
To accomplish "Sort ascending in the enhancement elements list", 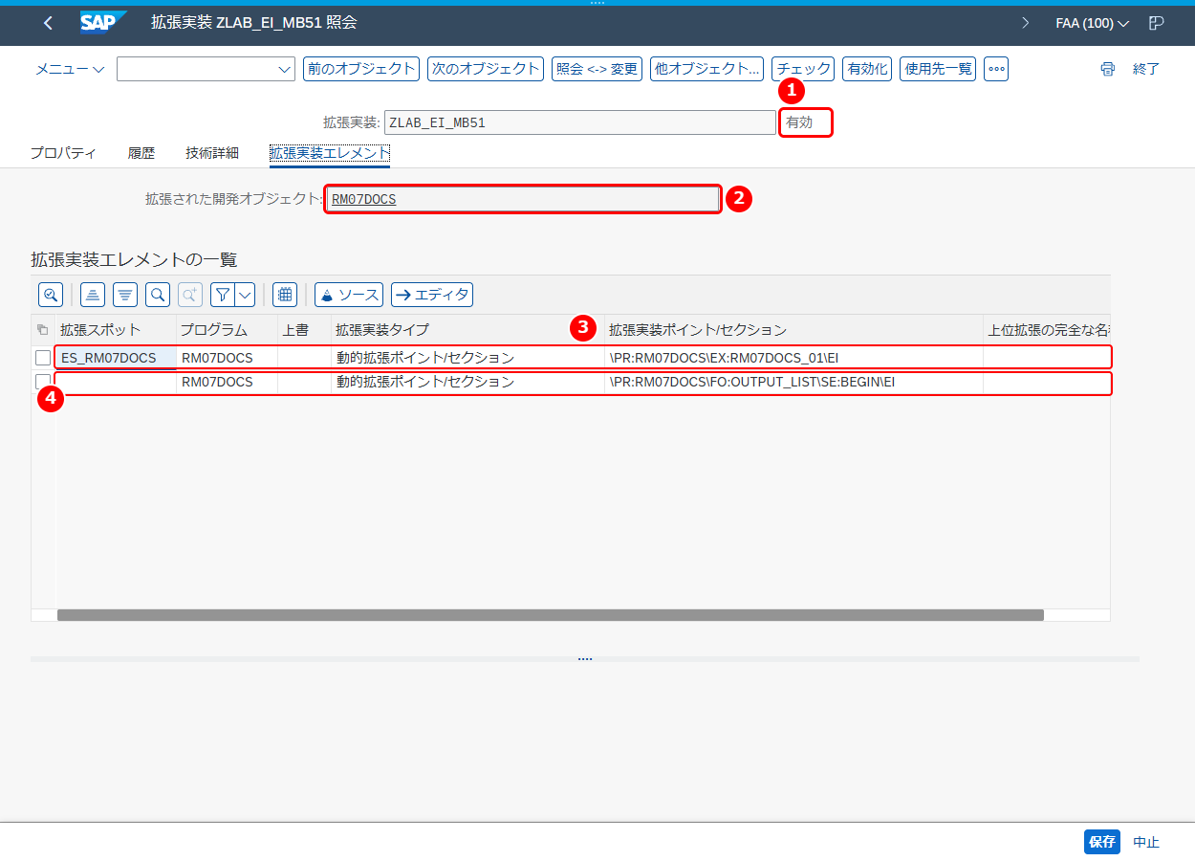I will [x=93, y=295].
